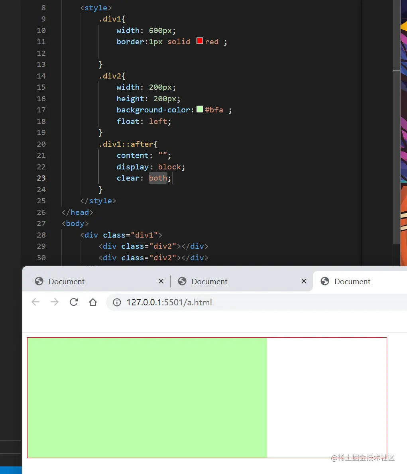Screen dimensions: 407x474
Task: Open the red color swatch on line 11
Action: (x=200, y=41)
